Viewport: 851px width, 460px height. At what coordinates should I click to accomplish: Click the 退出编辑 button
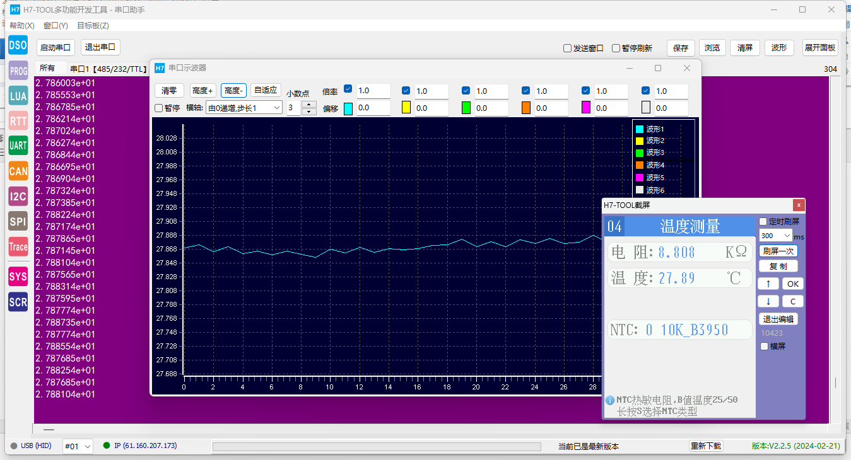click(778, 319)
